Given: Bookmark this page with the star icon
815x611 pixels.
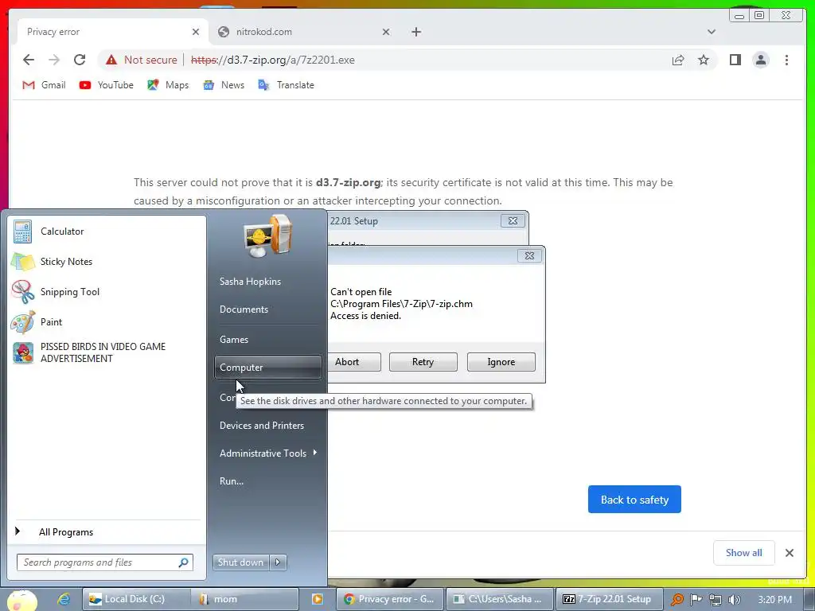Looking at the screenshot, I should point(704,60).
